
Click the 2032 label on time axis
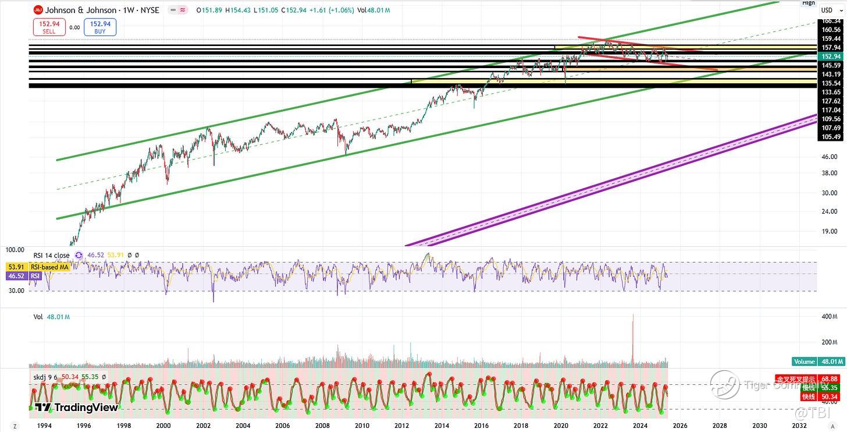click(799, 426)
